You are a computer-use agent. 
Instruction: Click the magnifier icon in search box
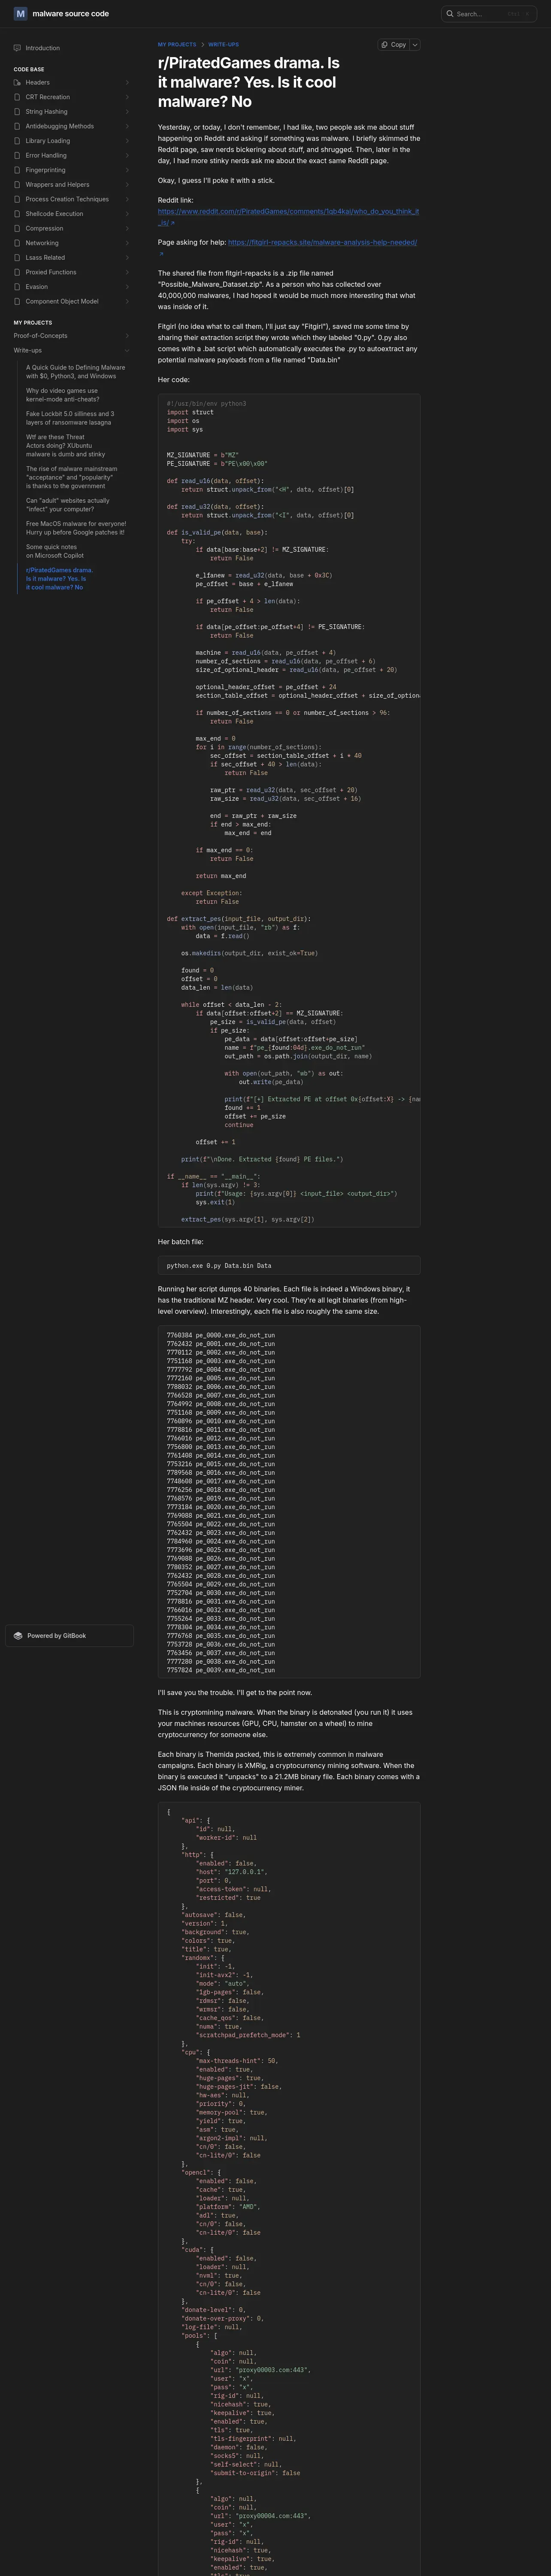(x=450, y=14)
